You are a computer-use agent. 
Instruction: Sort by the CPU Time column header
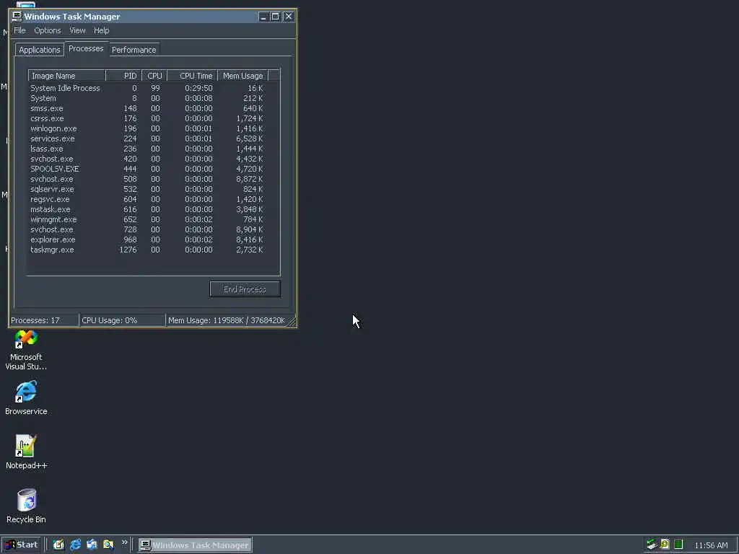coord(192,76)
